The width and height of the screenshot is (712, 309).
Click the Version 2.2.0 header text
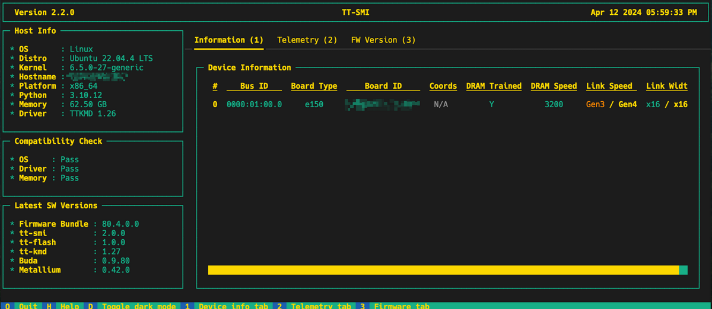tap(44, 12)
